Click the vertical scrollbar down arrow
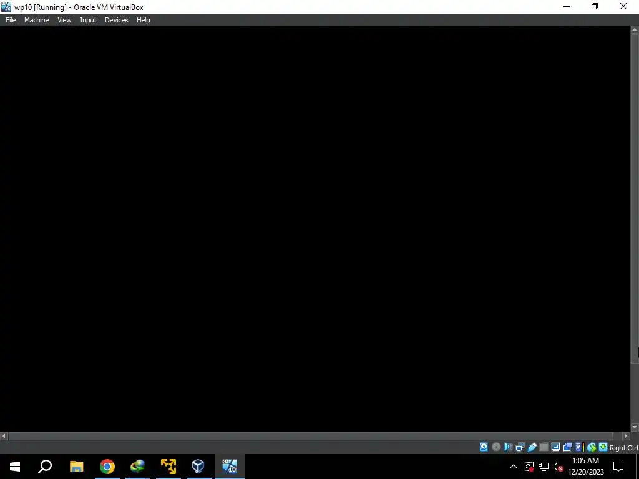The width and height of the screenshot is (639, 479). (635, 427)
